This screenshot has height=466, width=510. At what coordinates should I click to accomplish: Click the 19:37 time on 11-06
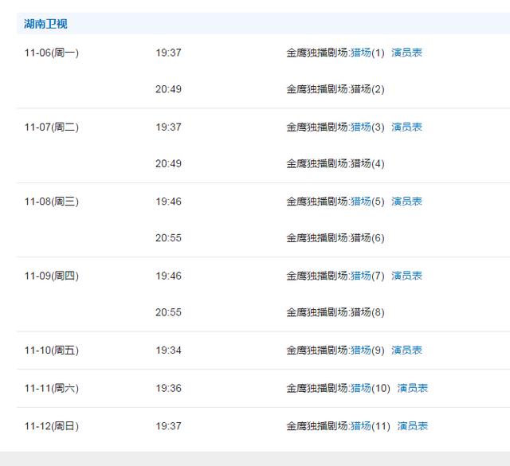click(168, 53)
